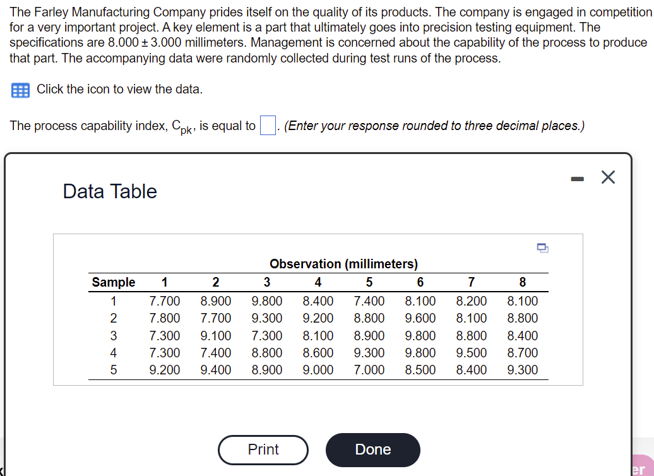
Task: Select the value 8.800 in Sample 2
Action: click(369, 318)
